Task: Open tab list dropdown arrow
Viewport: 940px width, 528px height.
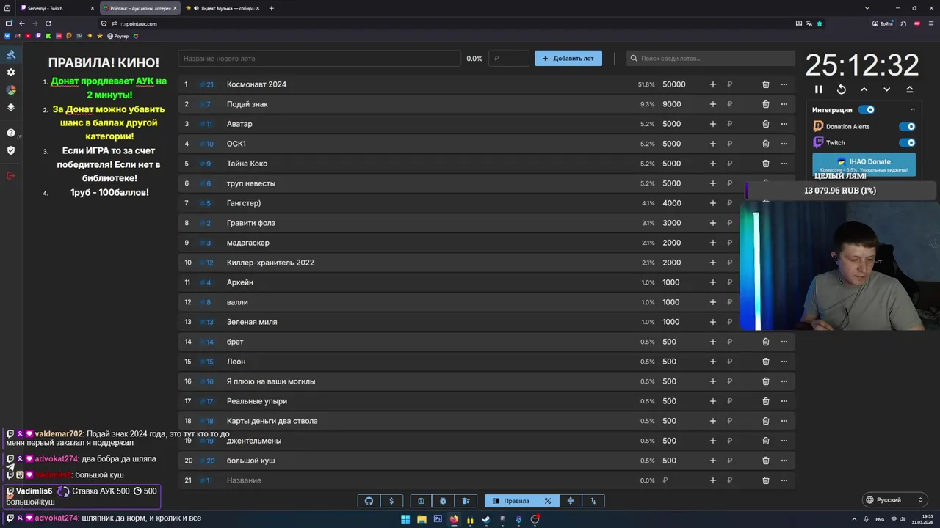Action: (x=867, y=8)
